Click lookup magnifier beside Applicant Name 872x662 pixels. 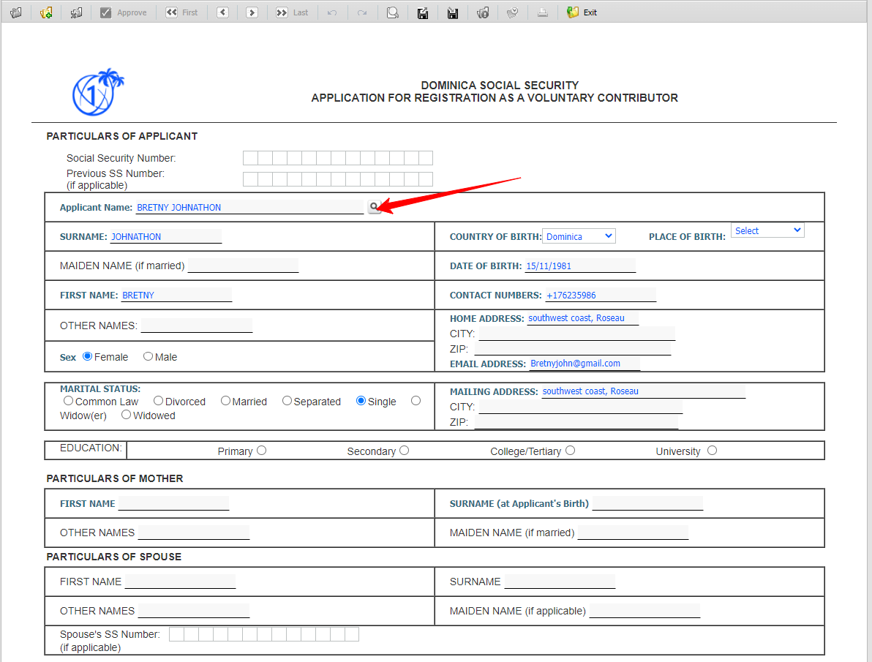(374, 207)
